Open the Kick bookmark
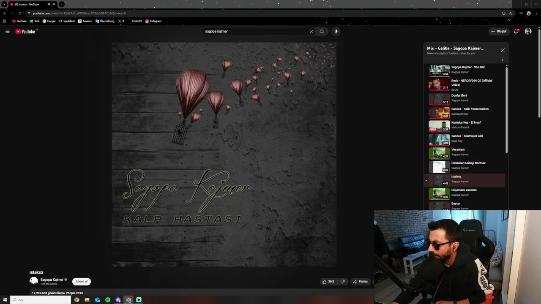 [x=35, y=21]
